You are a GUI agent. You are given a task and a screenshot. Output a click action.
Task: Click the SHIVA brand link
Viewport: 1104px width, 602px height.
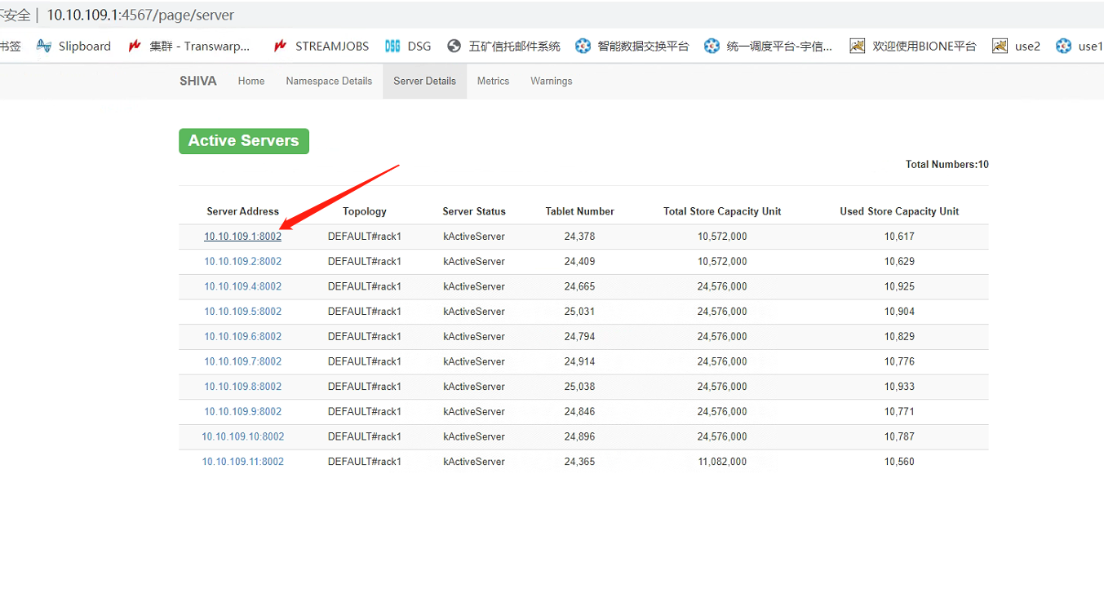click(198, 81)
